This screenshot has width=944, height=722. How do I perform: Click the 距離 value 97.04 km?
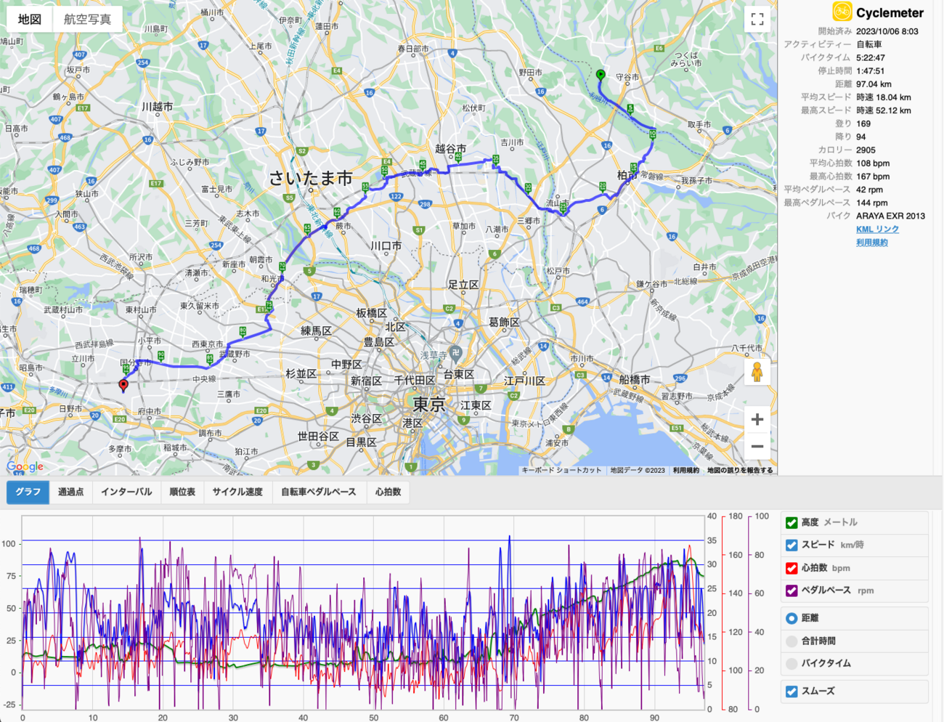tap(874, 84)
